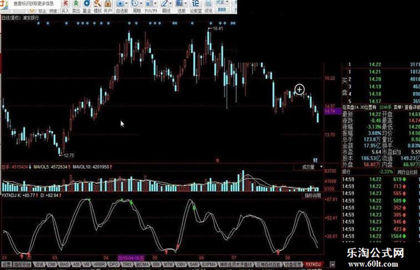Image resolution: width=420 pixels, height=270 pixels.
Task: Click the buy level 5 price 14.17
Action: coord(375,102)
